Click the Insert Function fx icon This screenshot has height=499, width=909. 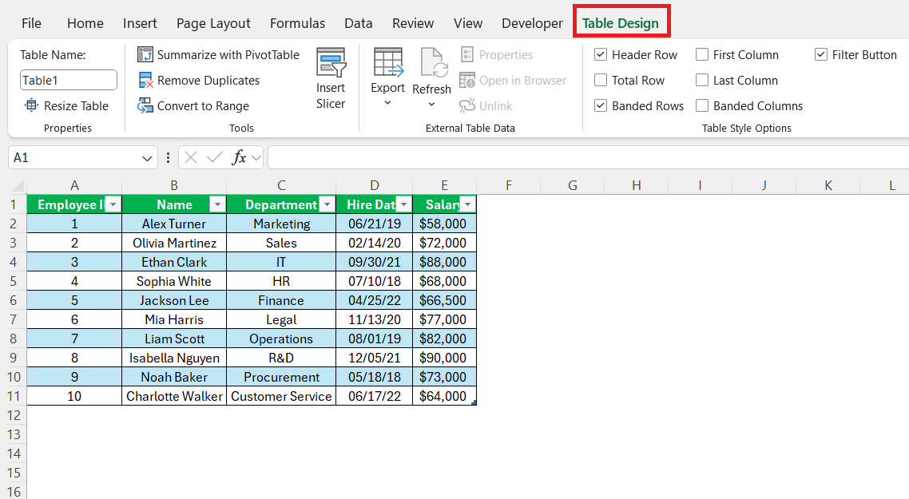click(239, 157)
